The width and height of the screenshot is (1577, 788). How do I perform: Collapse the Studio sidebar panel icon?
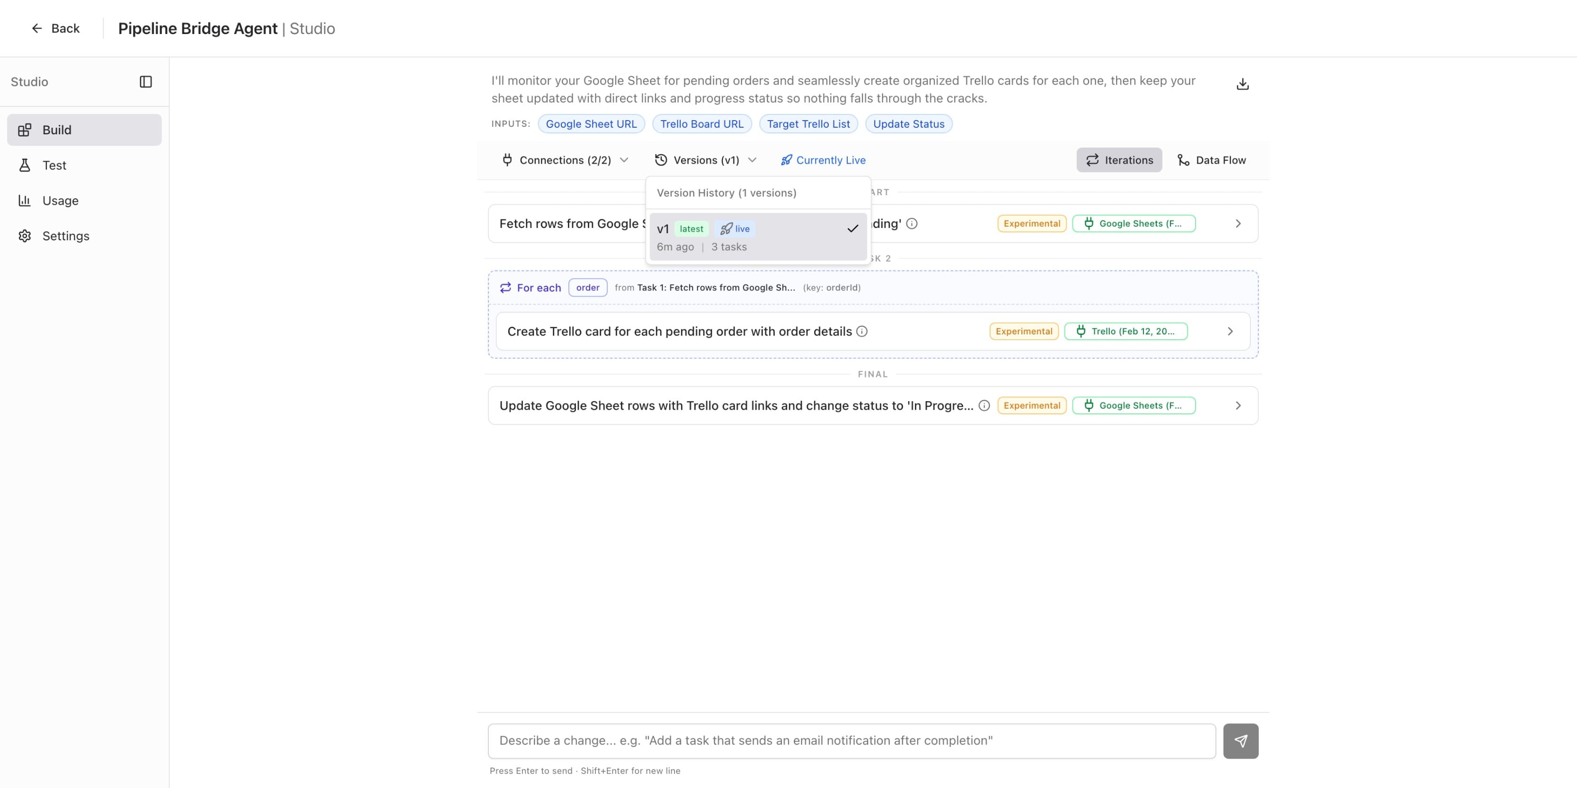146,82
